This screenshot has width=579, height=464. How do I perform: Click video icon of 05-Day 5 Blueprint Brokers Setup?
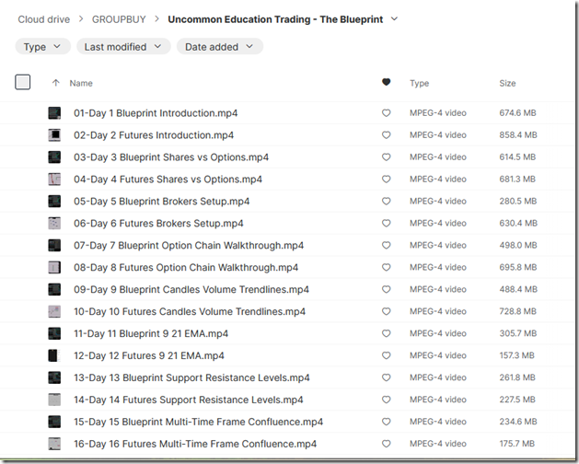(54, 202)
